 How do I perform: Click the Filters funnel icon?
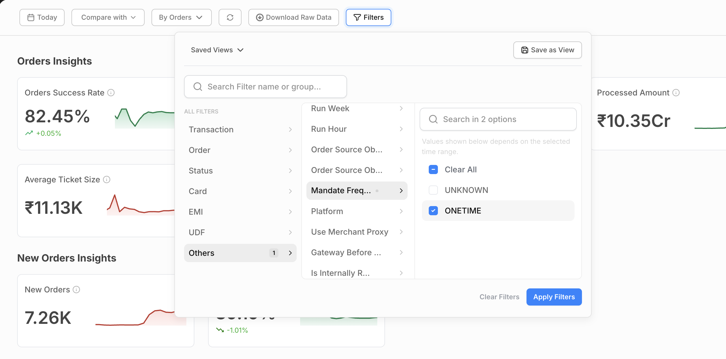357,17
